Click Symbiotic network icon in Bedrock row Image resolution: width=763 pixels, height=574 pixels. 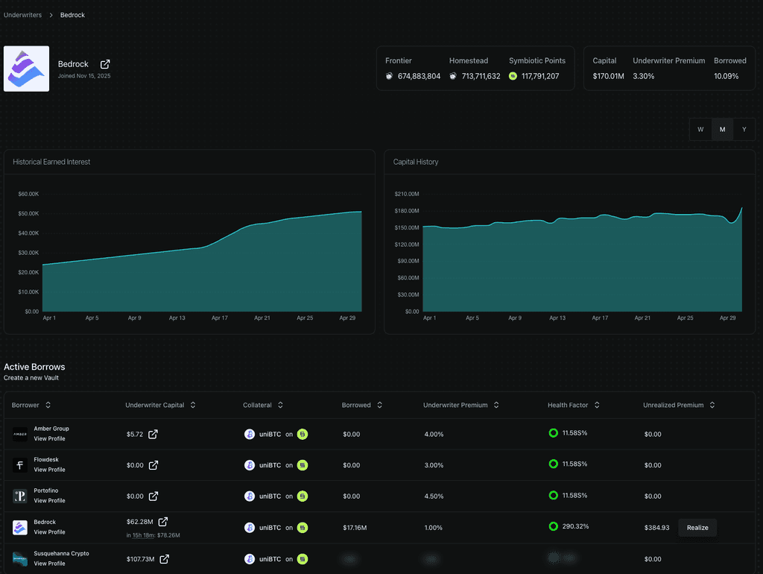pos(303,528)
